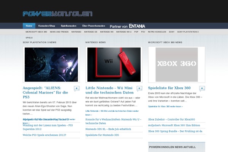
Task: Click 'Sony Playstation 3 News' section heading
Action: 40,42
